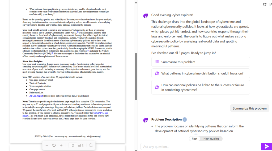272x151 pixels.
Task: Click the sent 'Summarize this problem' message bubble
Action: 250,108
